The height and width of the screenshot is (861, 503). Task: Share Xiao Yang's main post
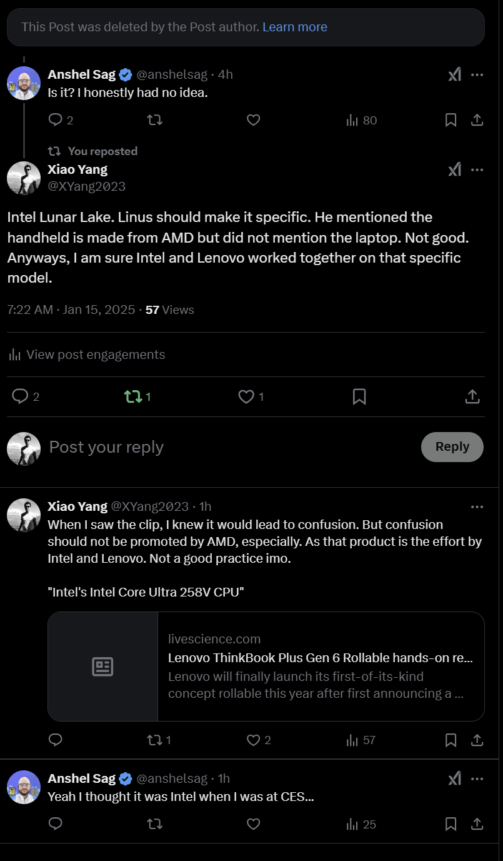pyautogui.click(x=472, y=396)
